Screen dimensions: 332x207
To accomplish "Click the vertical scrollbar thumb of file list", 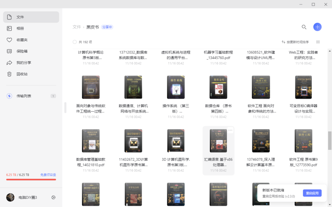I will coord(330,140).
